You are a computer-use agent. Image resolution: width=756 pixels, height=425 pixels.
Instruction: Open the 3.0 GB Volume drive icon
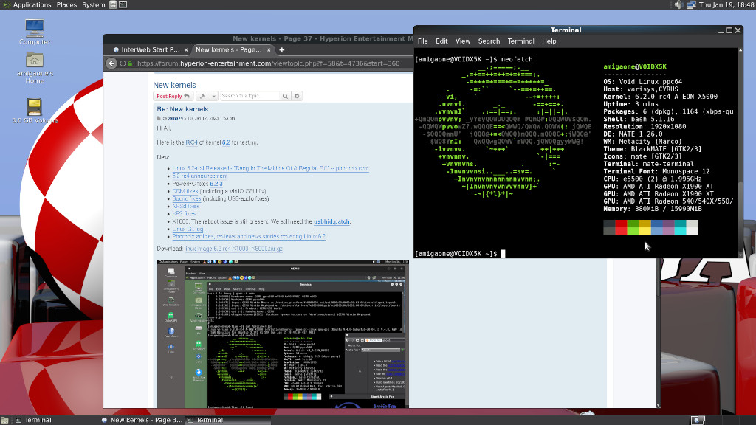(x=34, y=106)
